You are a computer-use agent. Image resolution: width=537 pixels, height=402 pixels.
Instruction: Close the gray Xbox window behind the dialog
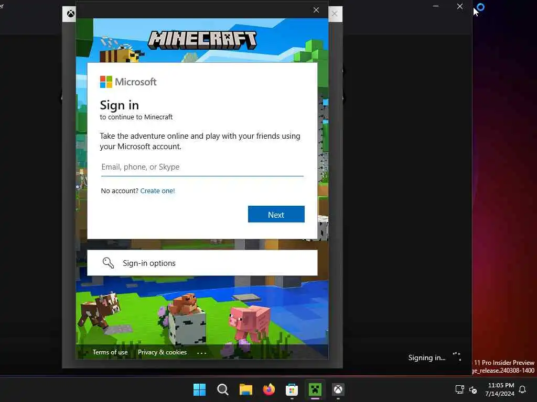pyautogui.click(x=335, y=14)
